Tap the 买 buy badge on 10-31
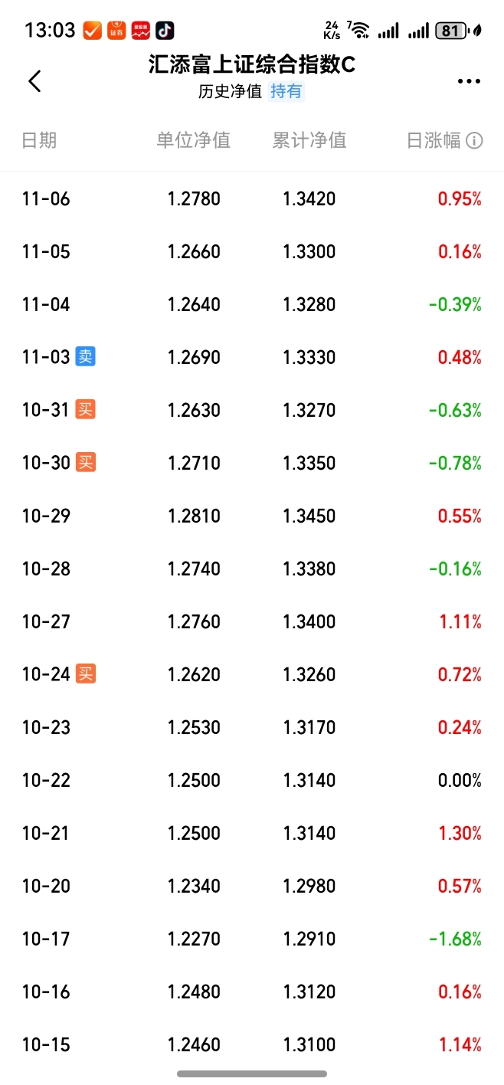This screenshot has height=1085, width=504. point(86,409)
